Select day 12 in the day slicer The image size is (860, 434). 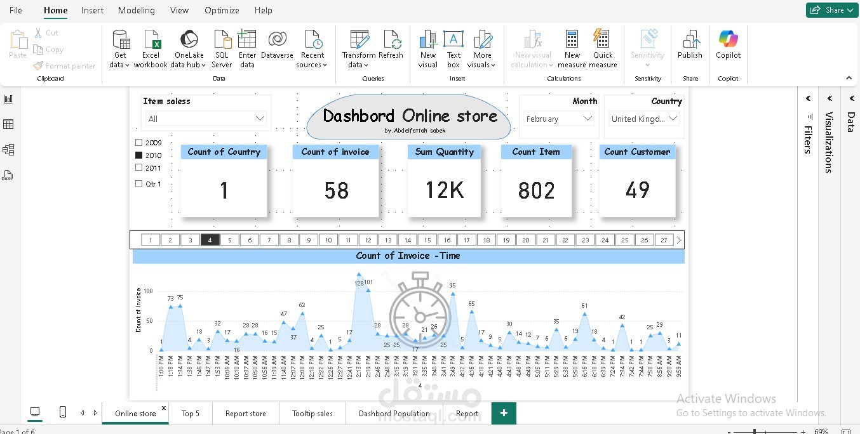tap(368, 240)
